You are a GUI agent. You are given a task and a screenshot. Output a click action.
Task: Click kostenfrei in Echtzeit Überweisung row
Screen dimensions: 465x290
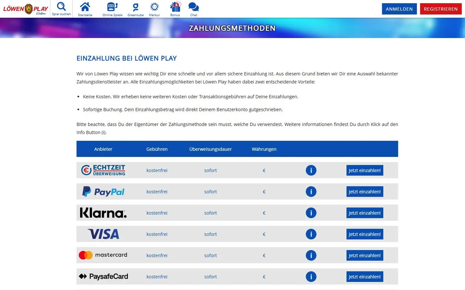click(x=157, y=170)
